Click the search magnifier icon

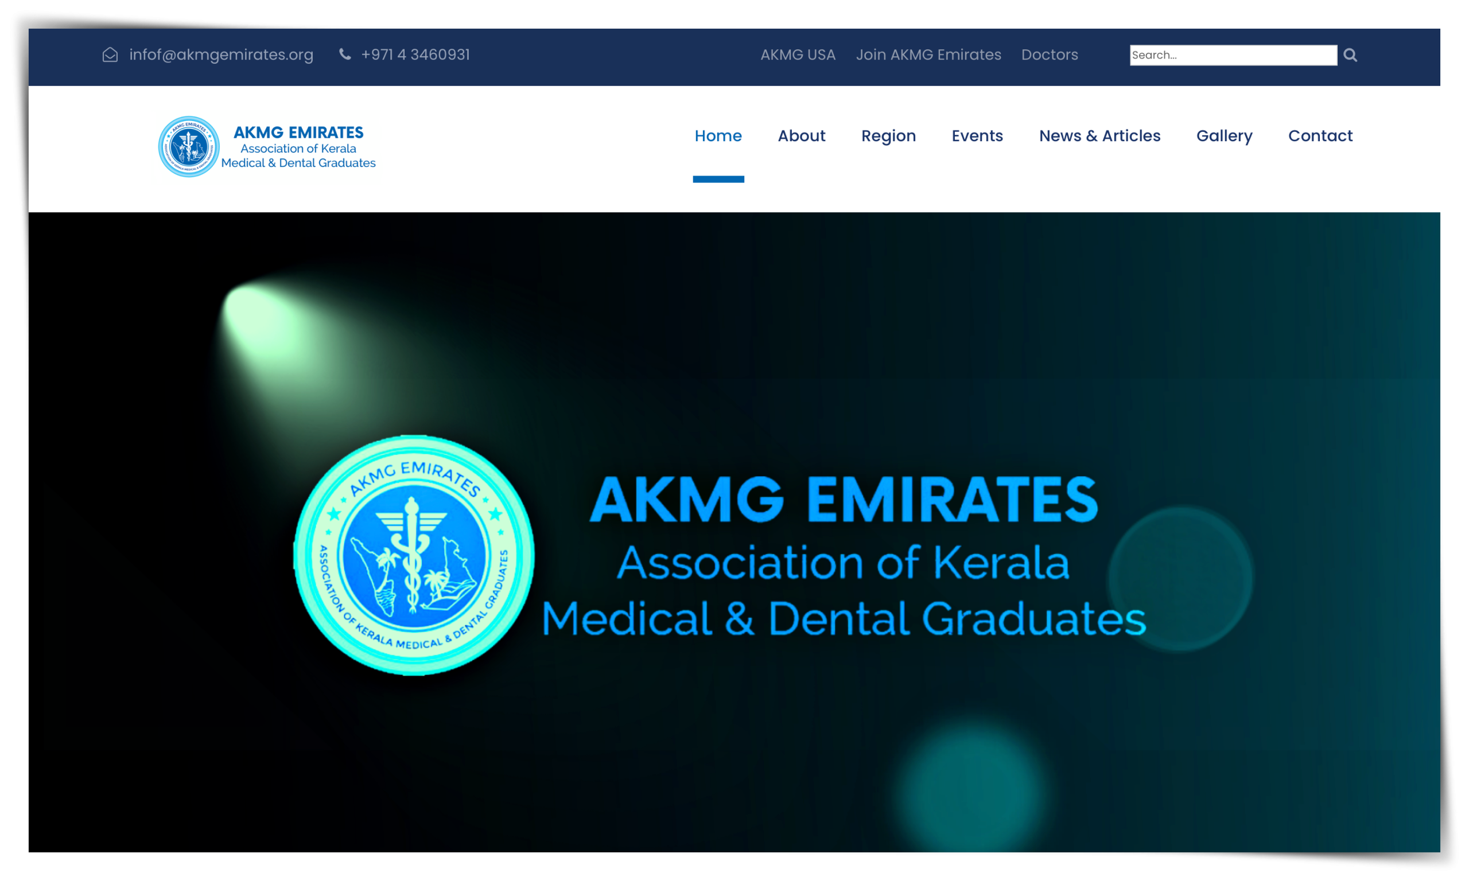pyautogui.click(x=1350, y=54)
